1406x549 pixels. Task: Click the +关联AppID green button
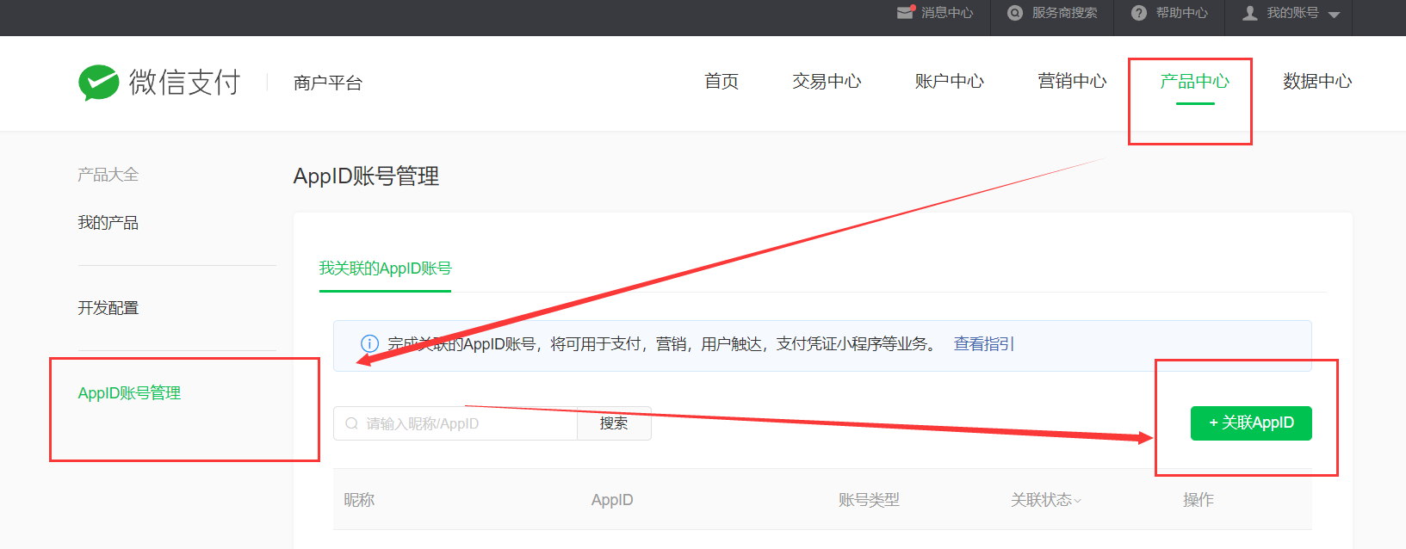coord(1251,423)
